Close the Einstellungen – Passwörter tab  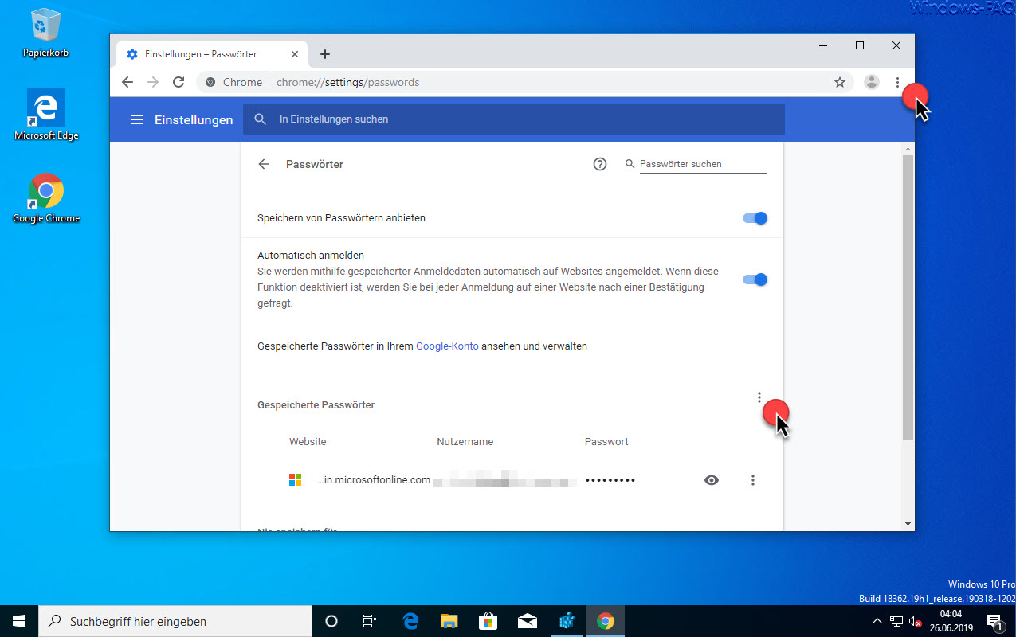295,54
